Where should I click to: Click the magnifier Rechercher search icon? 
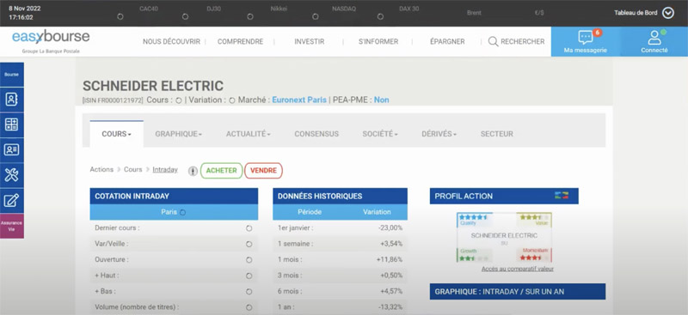493,41
